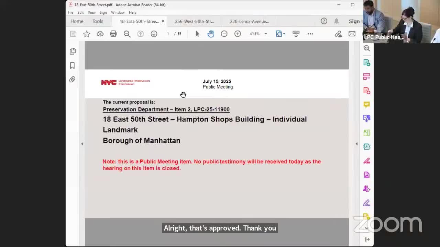440x247 pixels.
Task: Open the Help menu
Action: 132,12
